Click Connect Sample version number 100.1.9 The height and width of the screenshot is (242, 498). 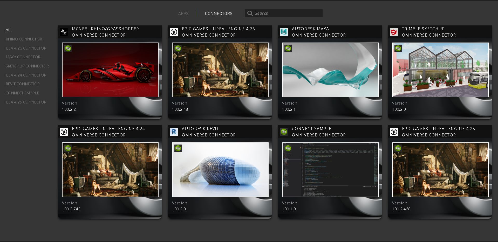(x=289, y=209)
